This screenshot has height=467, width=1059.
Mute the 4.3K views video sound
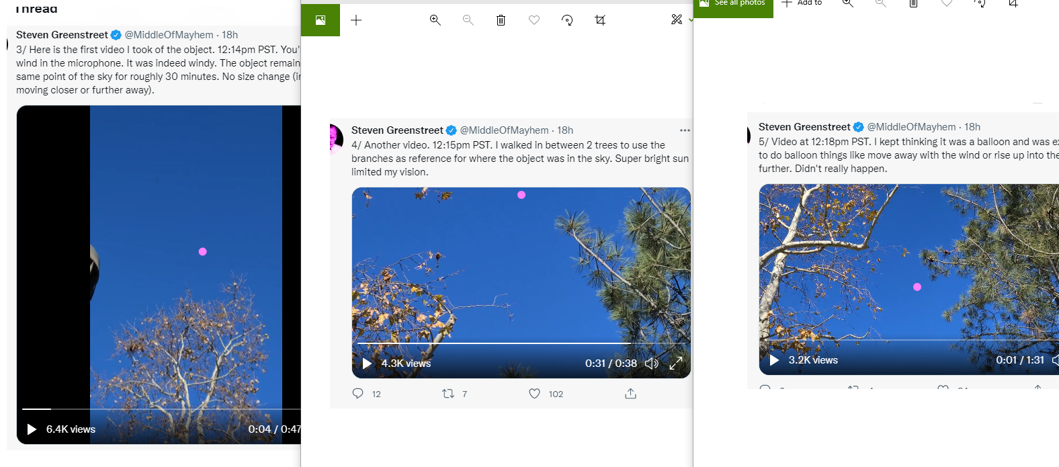651,364
